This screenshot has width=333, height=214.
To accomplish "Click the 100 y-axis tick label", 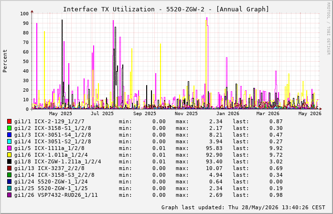I will click(x=24, y=14).
